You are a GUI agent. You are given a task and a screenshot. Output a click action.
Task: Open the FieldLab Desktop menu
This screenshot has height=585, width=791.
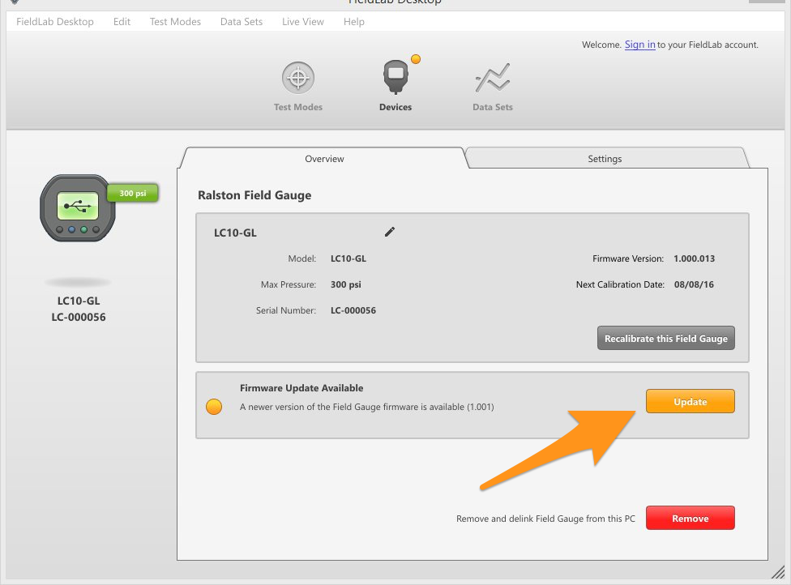(x=55, y=22)
